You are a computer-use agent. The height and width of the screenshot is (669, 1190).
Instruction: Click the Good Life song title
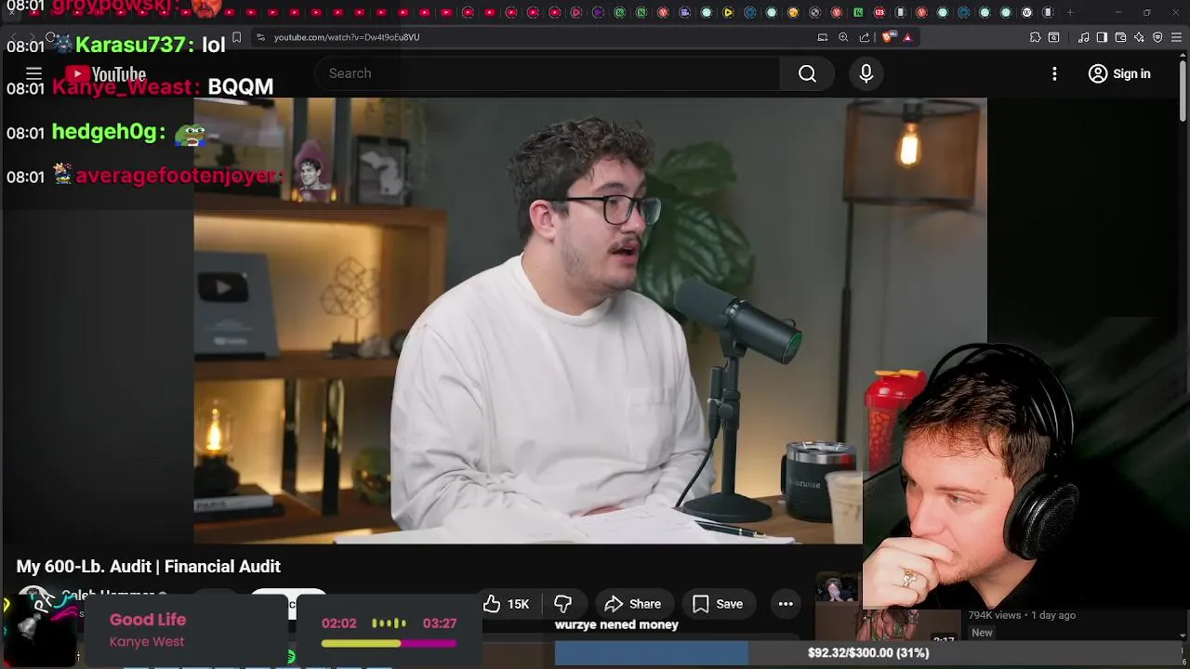pyautogui.click(x=148, y=620)
